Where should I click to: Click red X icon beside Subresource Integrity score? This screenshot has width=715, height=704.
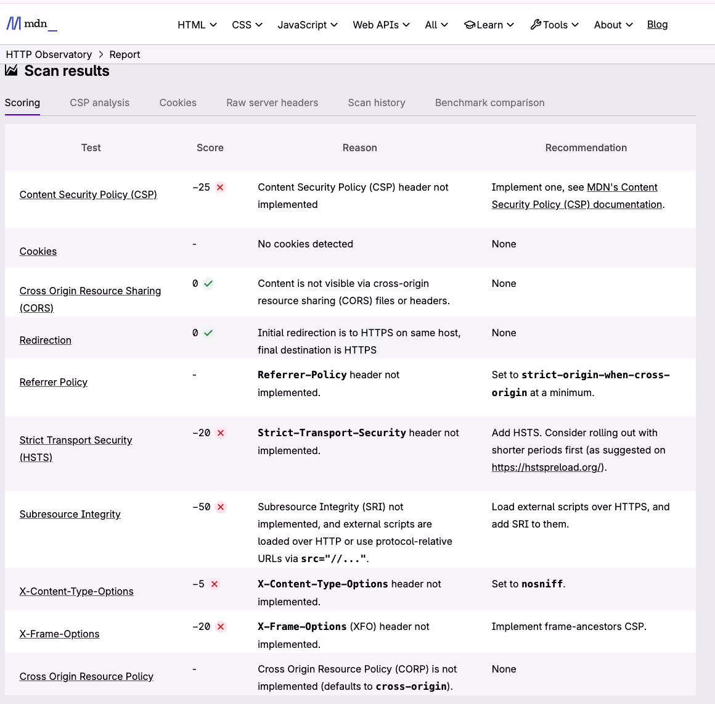point(221,507)
